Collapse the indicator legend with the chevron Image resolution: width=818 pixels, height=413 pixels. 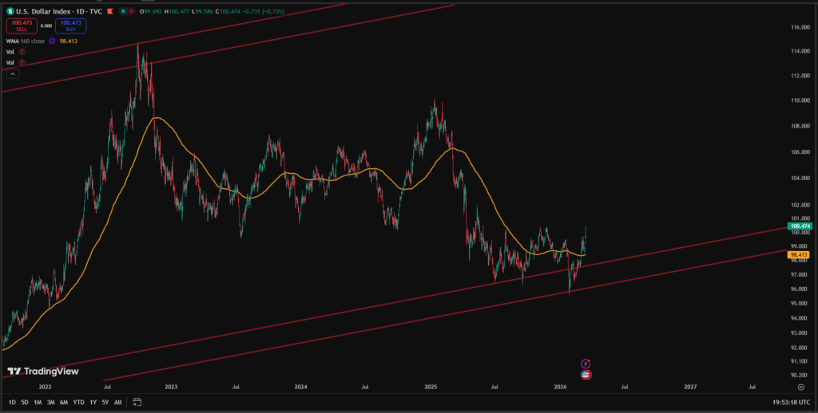(13, 74)
